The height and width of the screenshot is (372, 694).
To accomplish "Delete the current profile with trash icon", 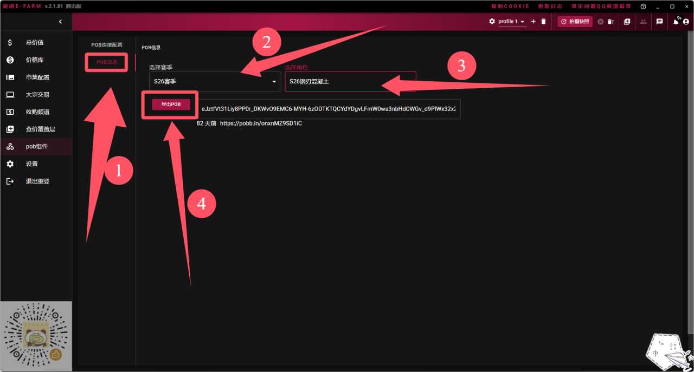I will pyautogui.click(x=543, y=22).
